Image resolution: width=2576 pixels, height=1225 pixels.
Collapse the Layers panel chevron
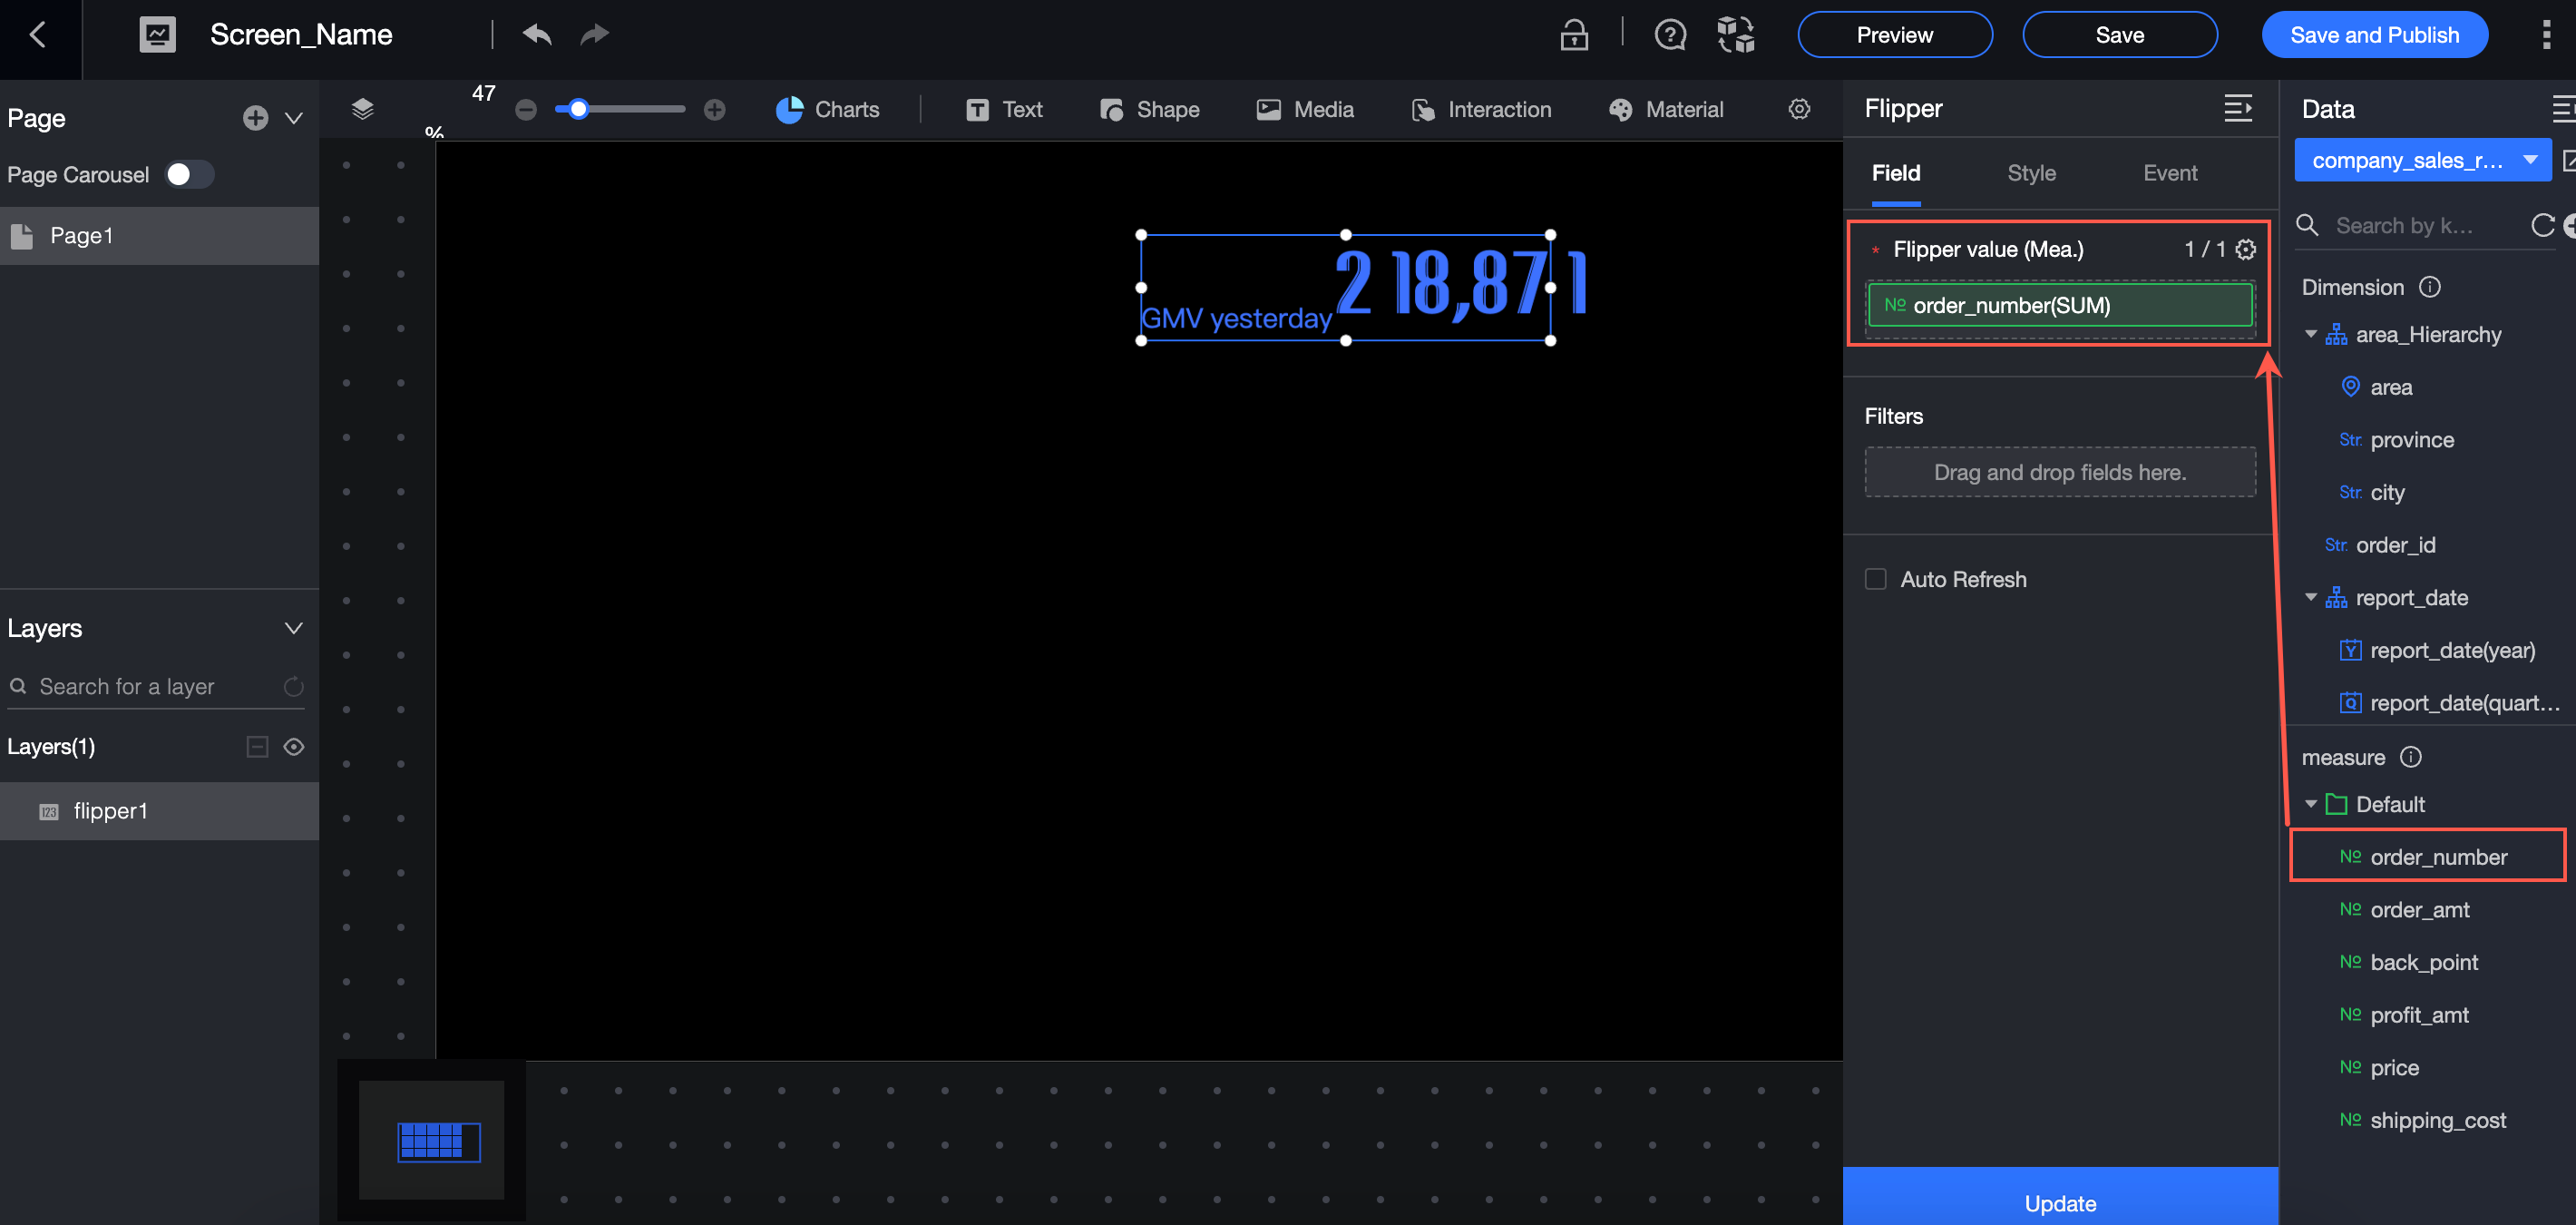click(x=294, y=628)
